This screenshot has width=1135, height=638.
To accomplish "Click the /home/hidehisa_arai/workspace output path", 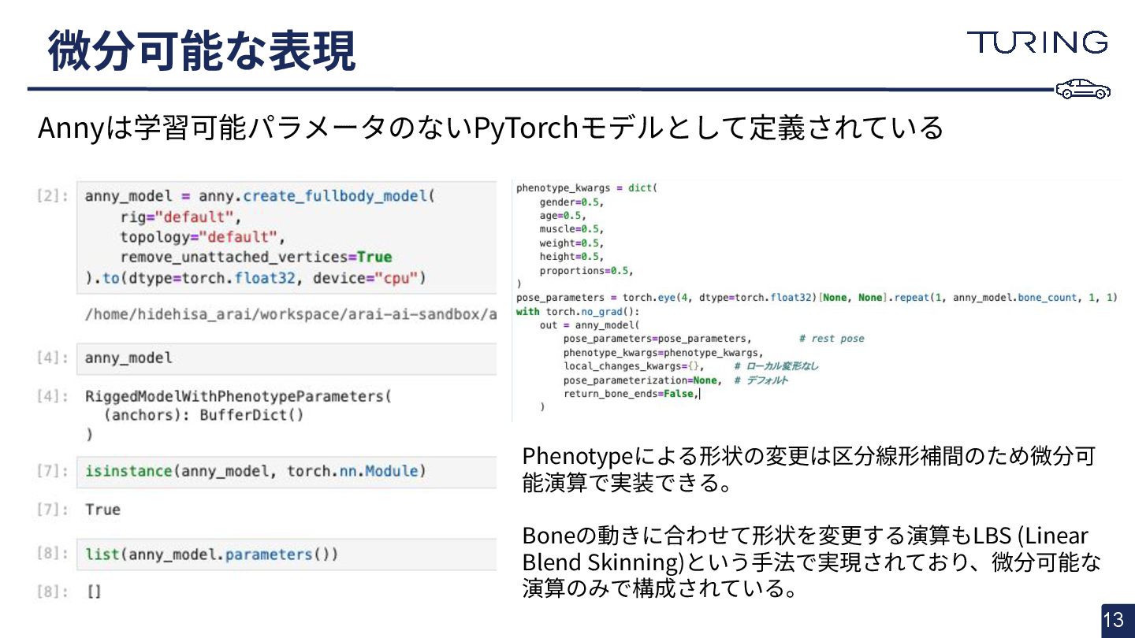I will [291, 314].
